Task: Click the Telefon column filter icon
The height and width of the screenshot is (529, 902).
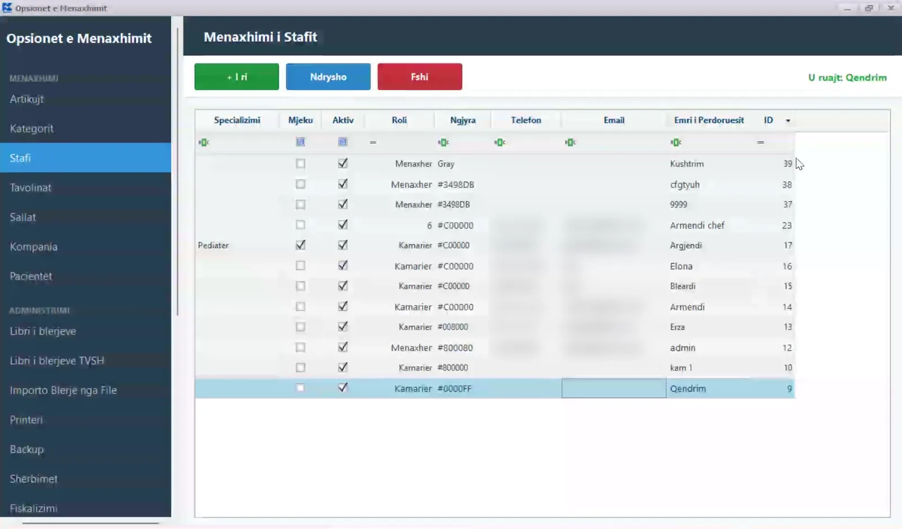Action: [500, 142]
